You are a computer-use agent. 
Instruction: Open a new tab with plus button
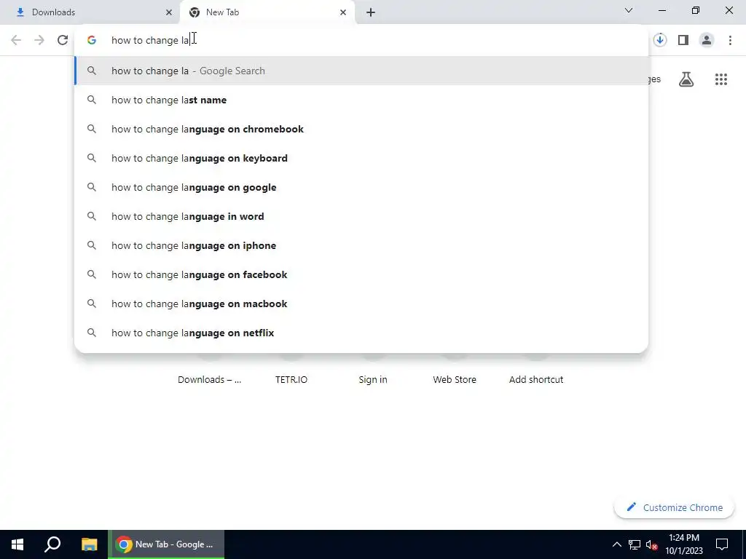[x=371, y=12]
